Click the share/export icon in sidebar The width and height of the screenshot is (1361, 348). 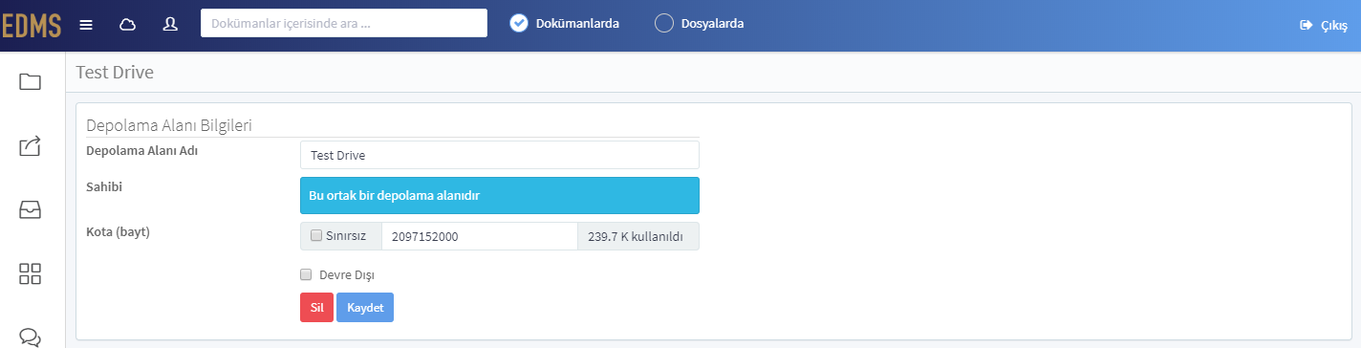[x=31, y=145]
